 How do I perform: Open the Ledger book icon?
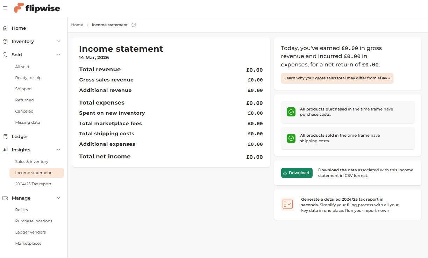[x=5, y=136]
